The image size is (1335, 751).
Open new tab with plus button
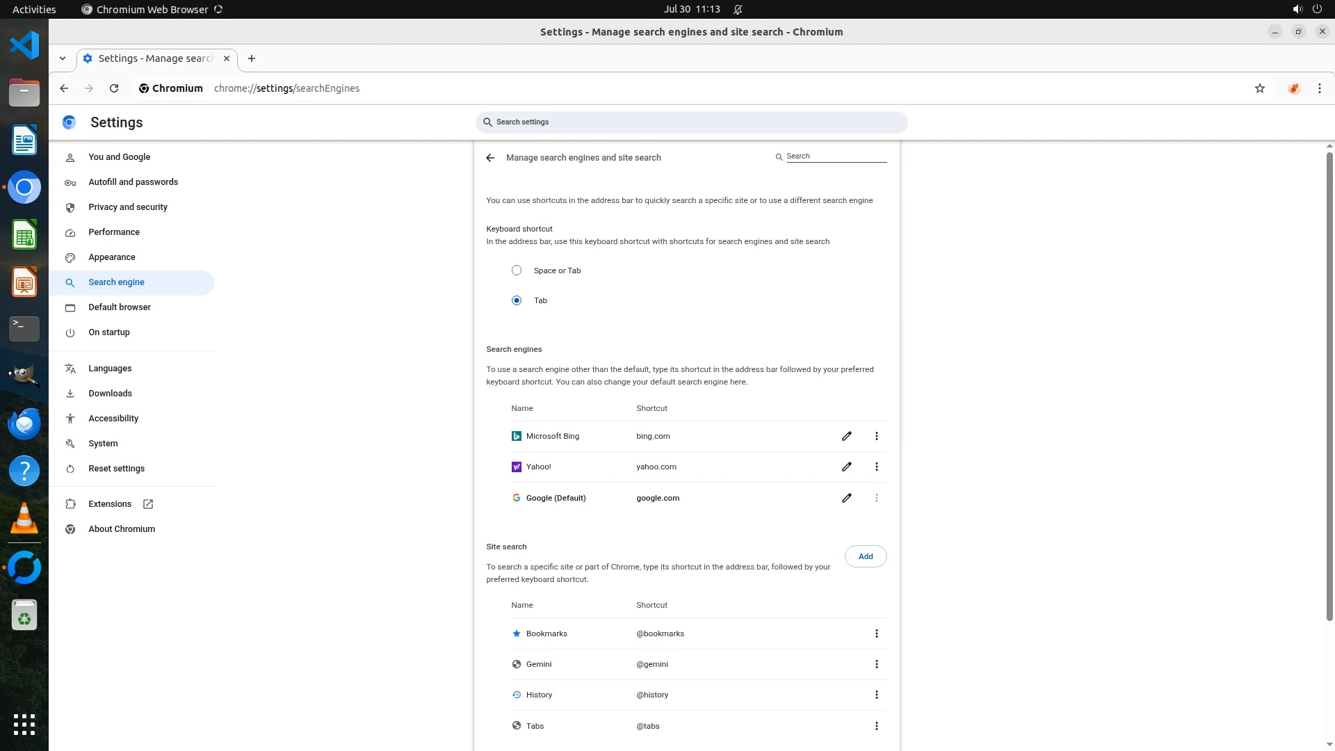(252, 58)
